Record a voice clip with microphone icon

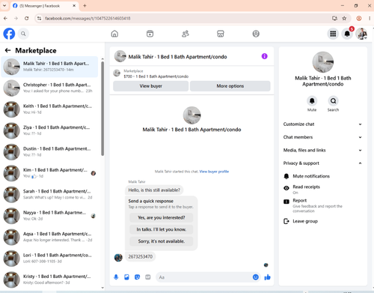[116, 277]
